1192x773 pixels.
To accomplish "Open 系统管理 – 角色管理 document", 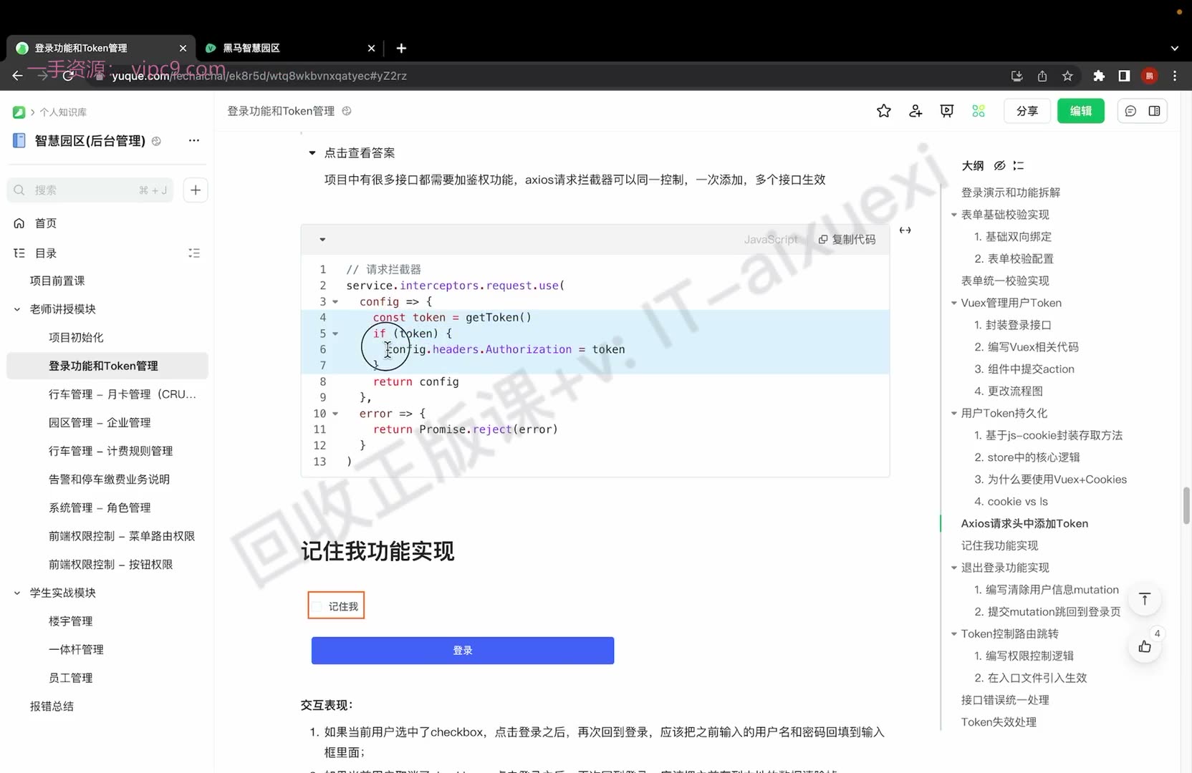I will click(x=100, y=507).
